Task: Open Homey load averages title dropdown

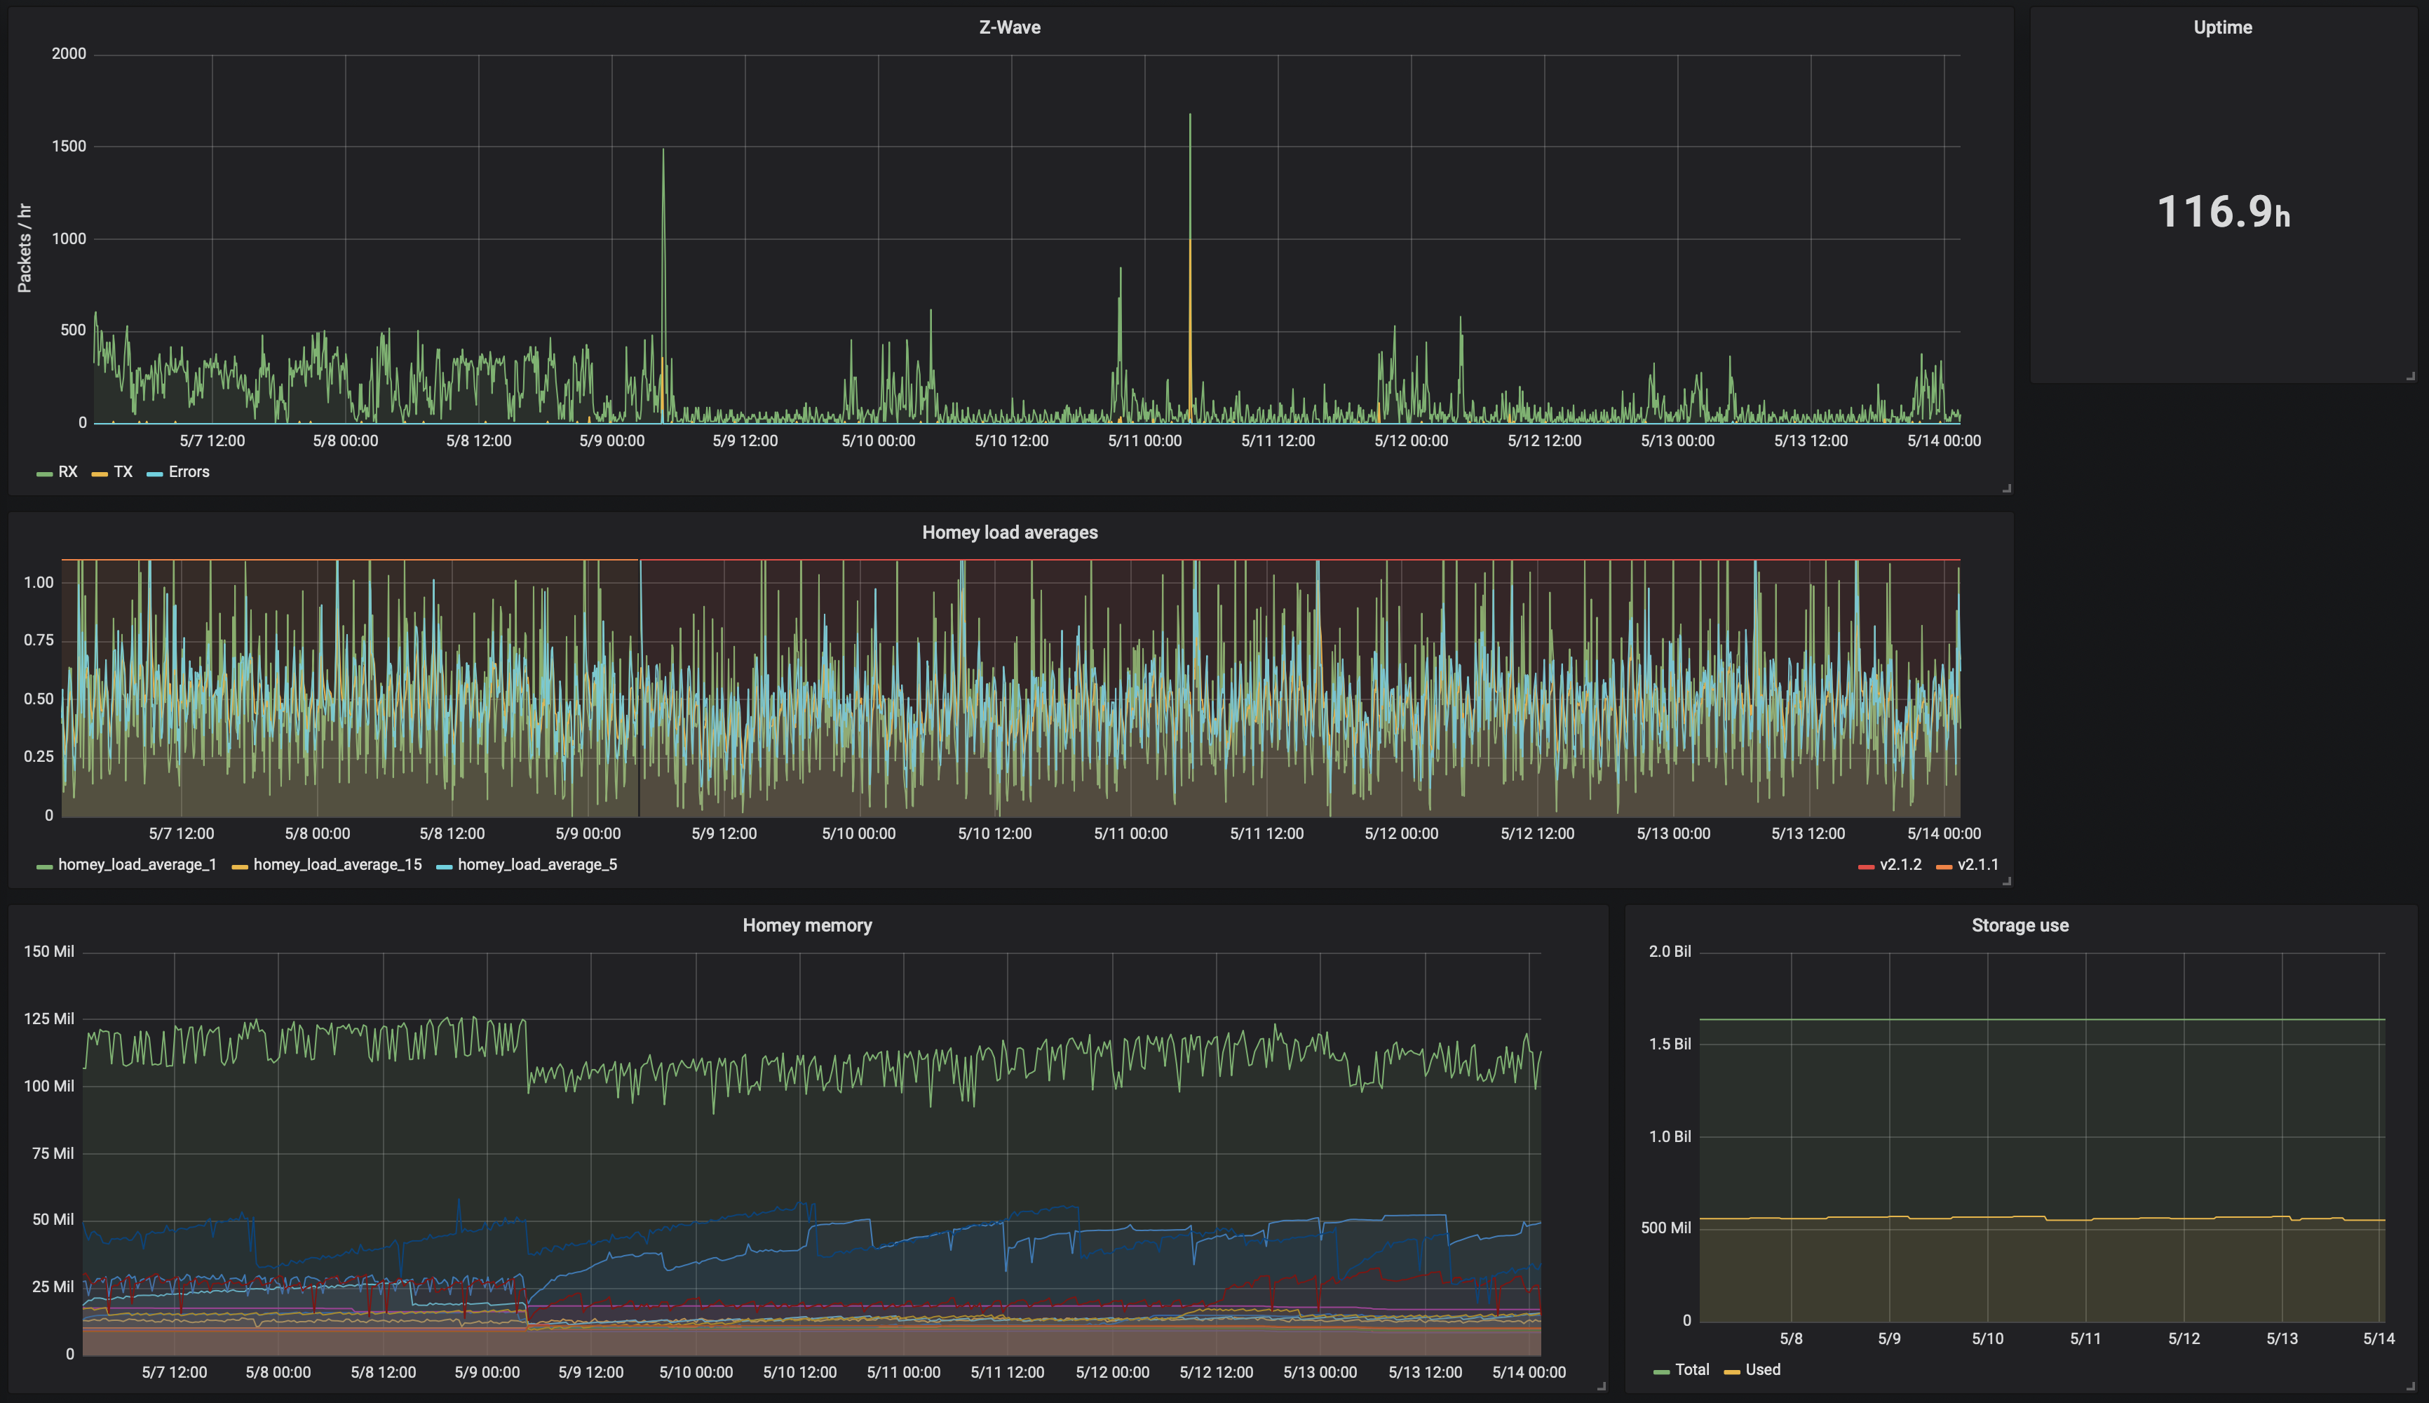Action: 1009,533
